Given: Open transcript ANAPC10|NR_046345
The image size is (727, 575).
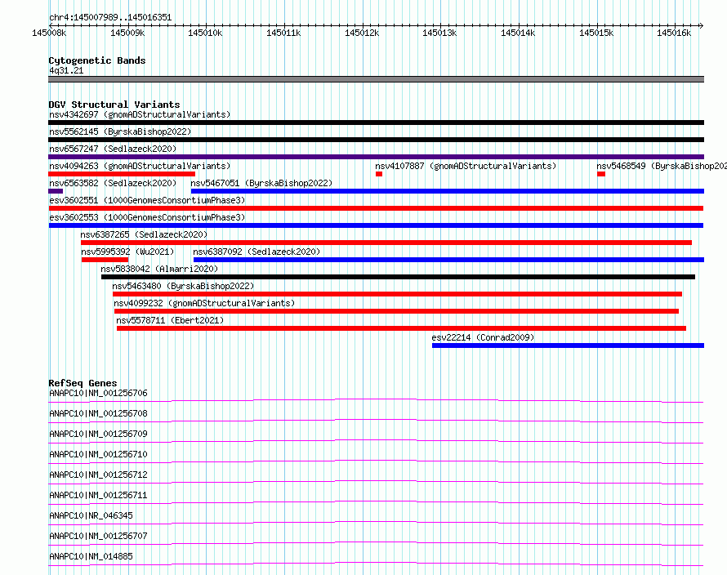Looking at the screenshot, I should pos(91,515).
